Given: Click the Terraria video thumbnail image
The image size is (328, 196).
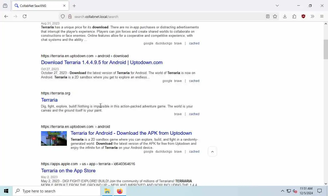Looking at the screenshot, I should [54, 138].
